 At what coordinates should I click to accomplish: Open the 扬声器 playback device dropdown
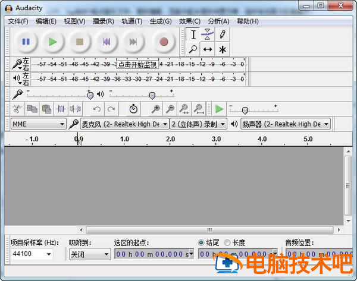[286, 124]
